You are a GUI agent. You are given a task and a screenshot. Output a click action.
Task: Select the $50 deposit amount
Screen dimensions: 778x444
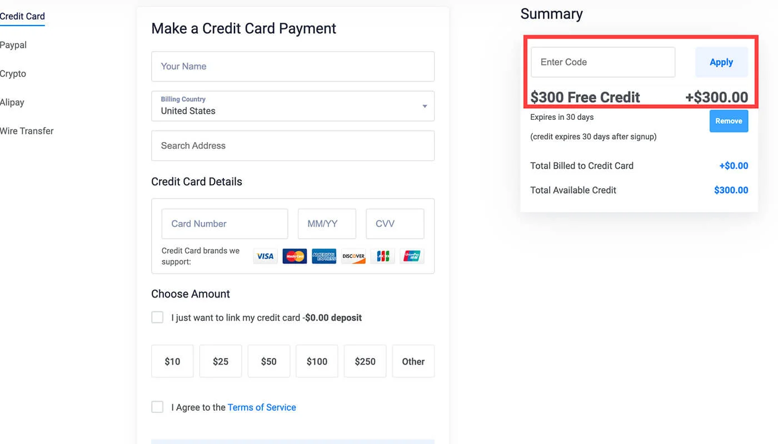(x=269, y=361)
